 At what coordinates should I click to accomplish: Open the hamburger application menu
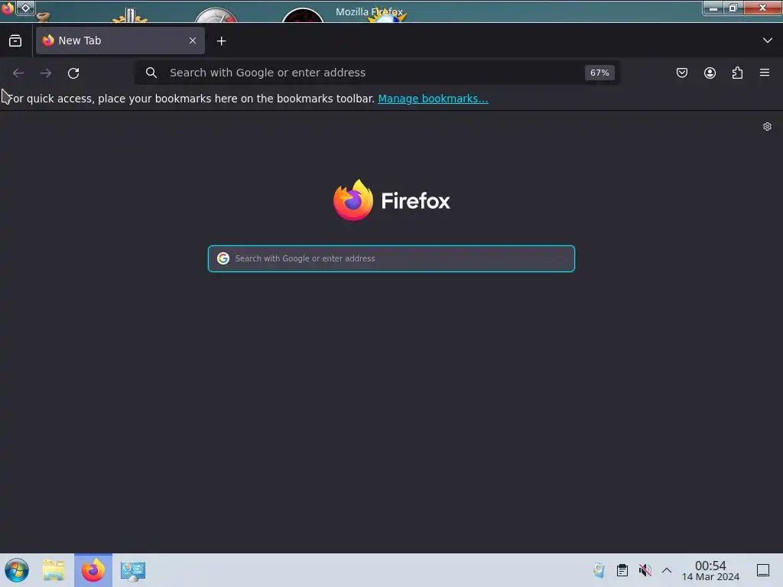(765, 73)
